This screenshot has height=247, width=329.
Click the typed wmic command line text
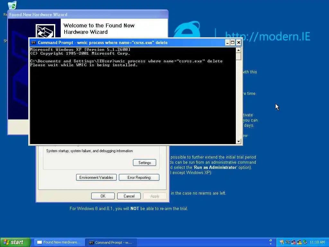[169, 61]
